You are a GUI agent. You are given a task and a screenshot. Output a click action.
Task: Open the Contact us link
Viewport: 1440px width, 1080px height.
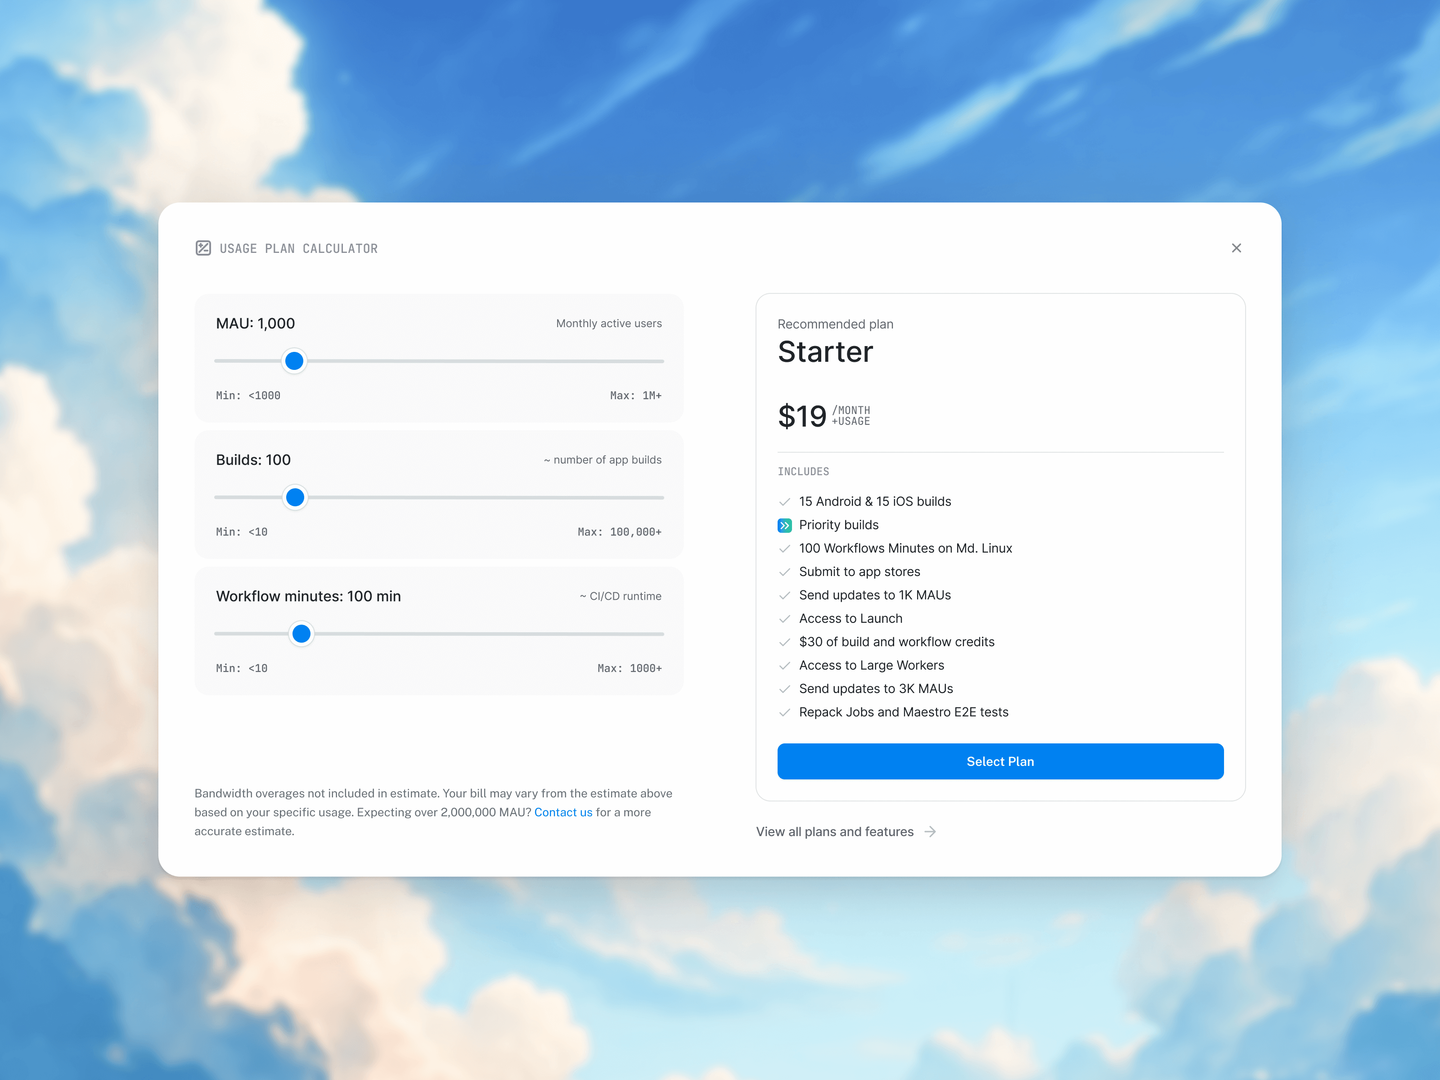(563, 812)
